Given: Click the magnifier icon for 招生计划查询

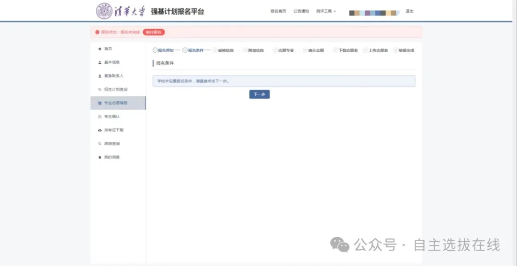Looking at the screenshot, I should pyautogui.click(x=100, y=90).
